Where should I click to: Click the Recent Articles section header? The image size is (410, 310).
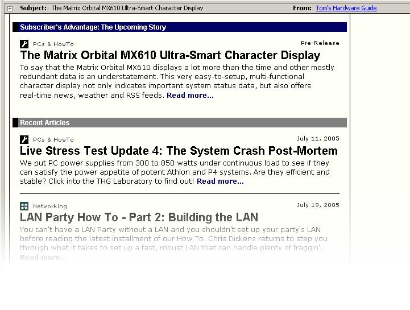[180, 123]
